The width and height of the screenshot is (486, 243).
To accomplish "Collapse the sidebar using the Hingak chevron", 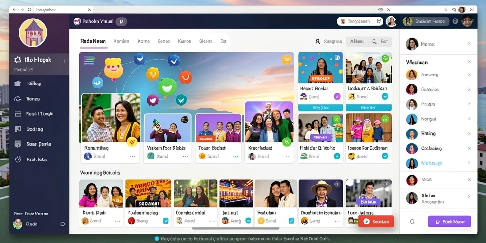I will coord(65,61).
